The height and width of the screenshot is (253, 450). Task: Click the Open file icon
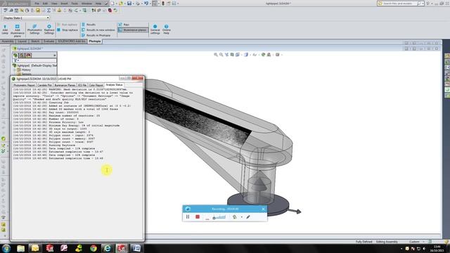coord(121,4)
